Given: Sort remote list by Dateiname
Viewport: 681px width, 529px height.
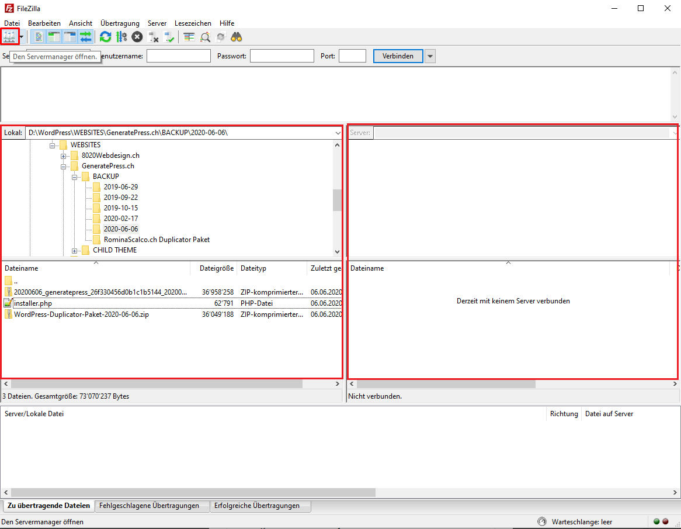Looking at the screenshot, I should pyautogui.click(x=508, y=268).
